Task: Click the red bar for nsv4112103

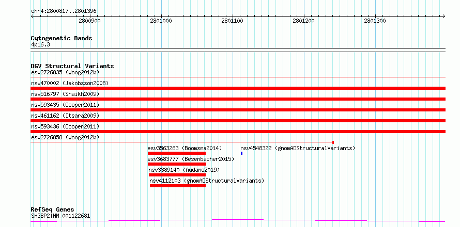Action: tap(178, 186)
